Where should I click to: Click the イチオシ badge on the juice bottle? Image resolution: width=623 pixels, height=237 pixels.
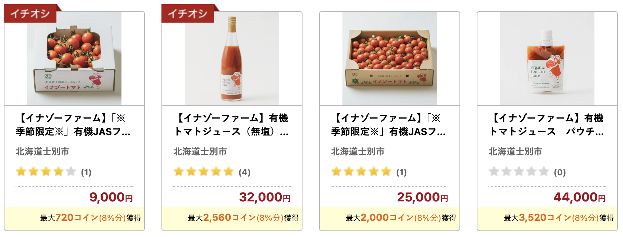(x=188, y=14)
